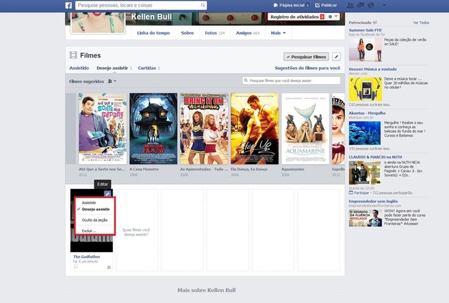Open the friend requests icon
This screenshot has height=303, width=449.
[349, 5]
